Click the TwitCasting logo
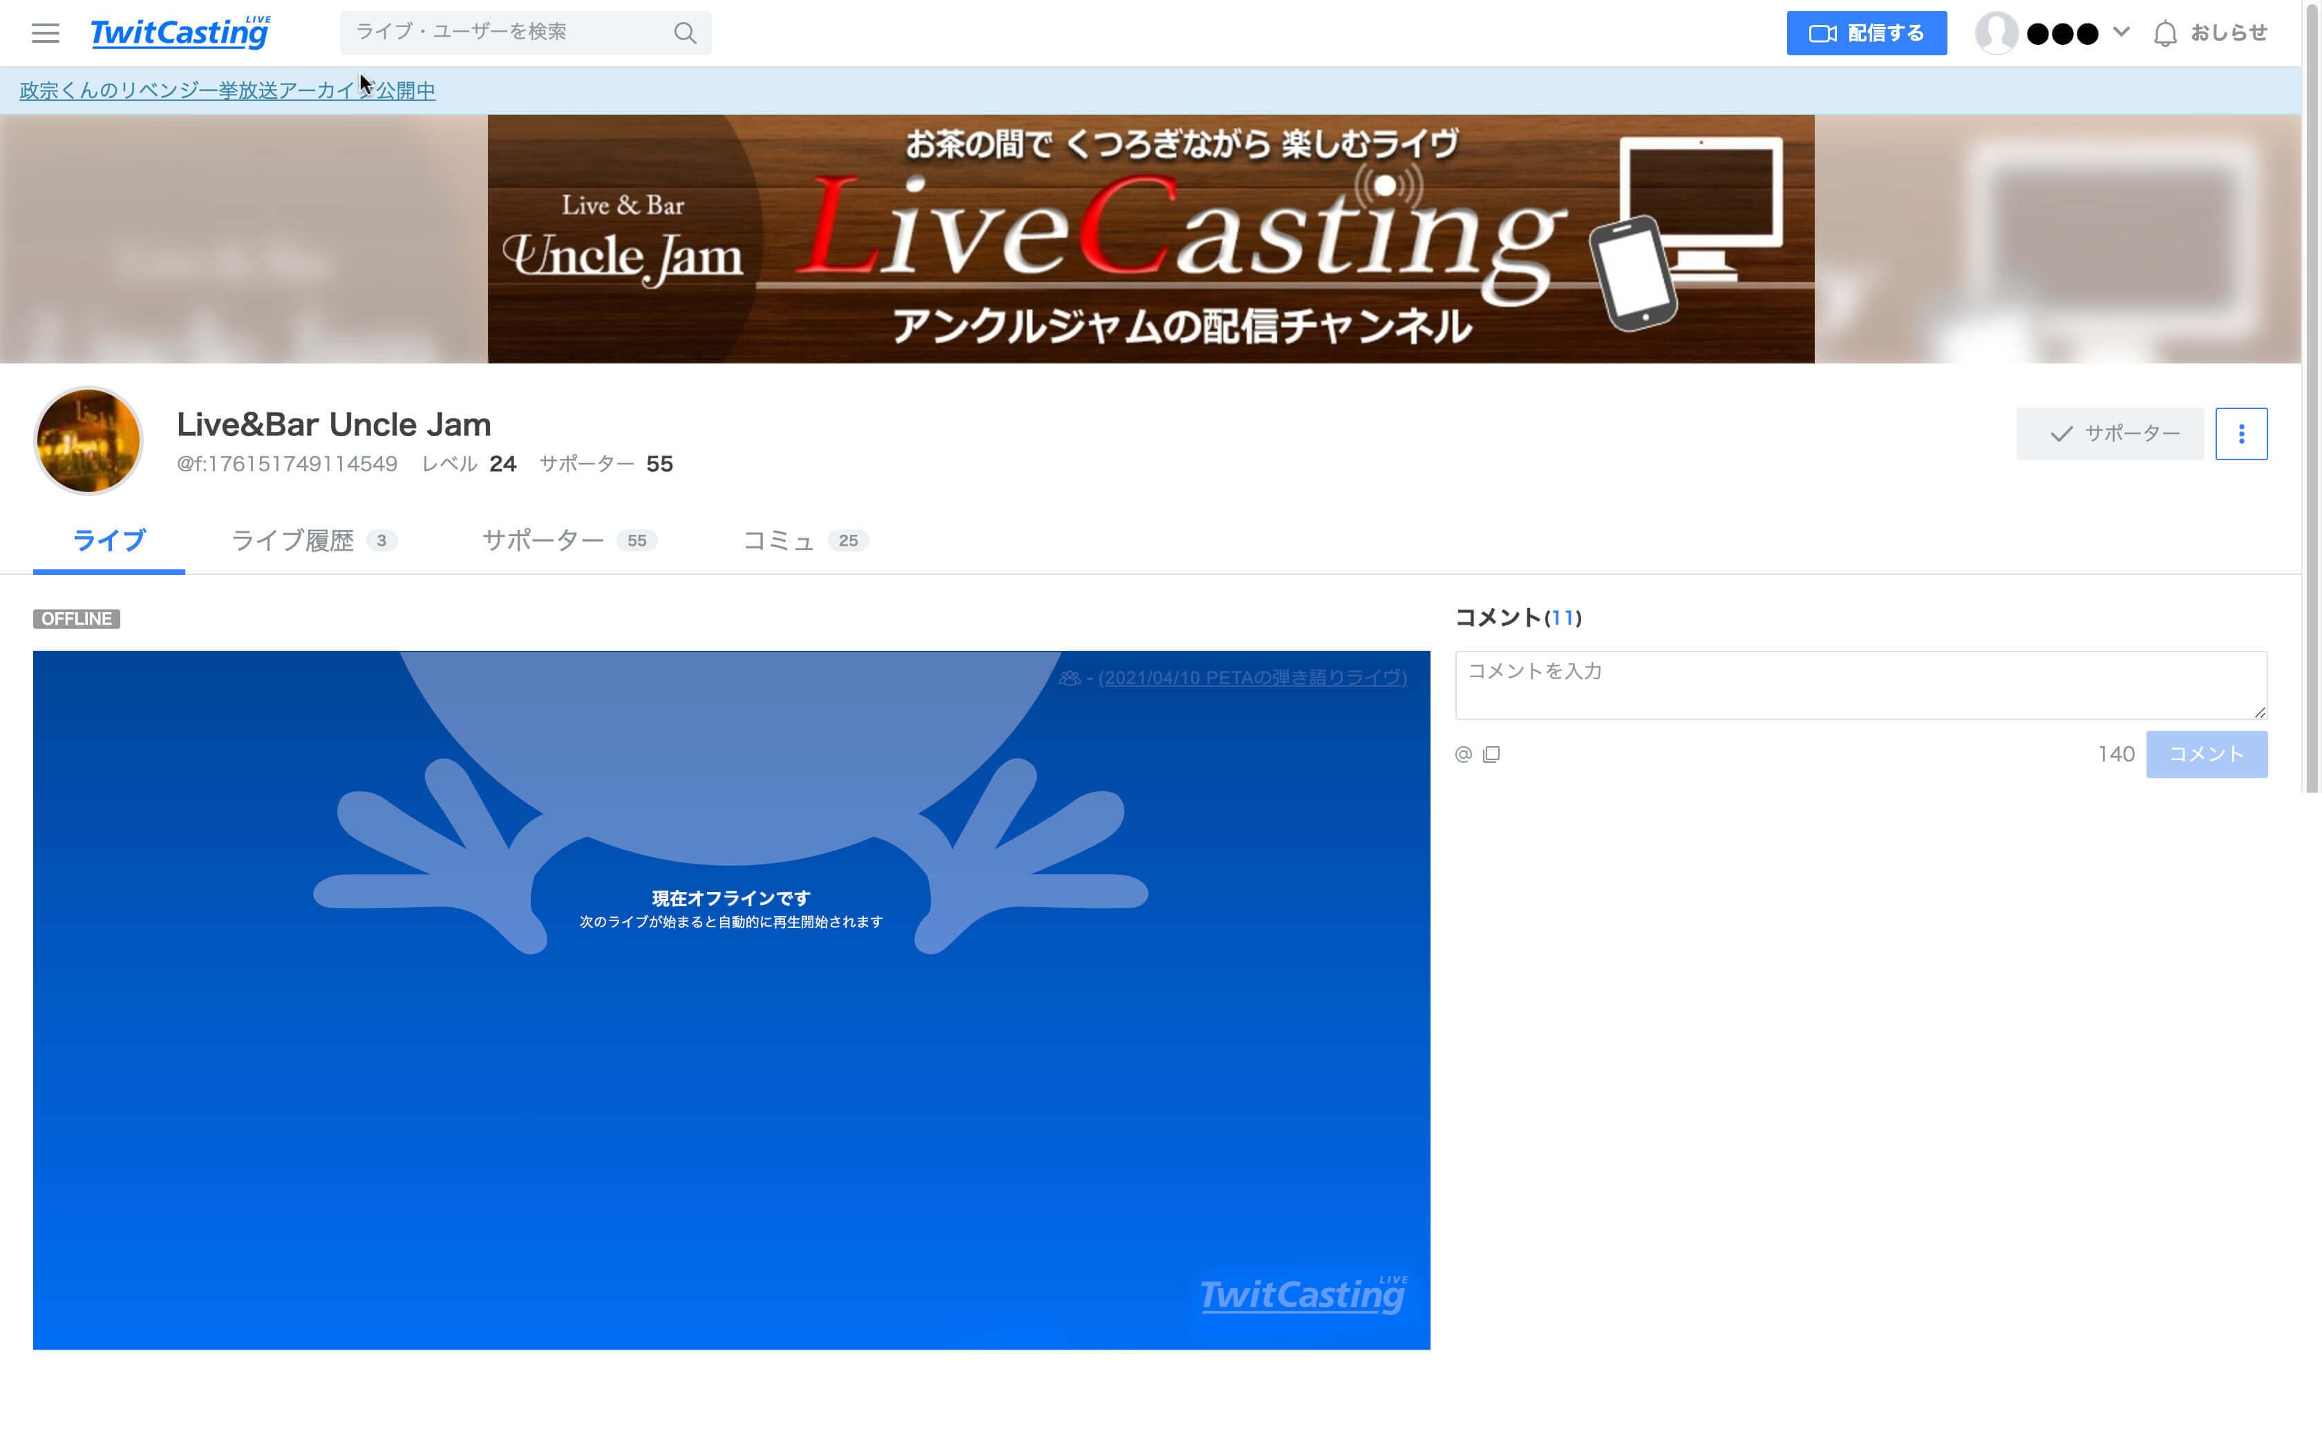The height and width of the screenshot is (1451, 2322). click(x=180, y=32)
